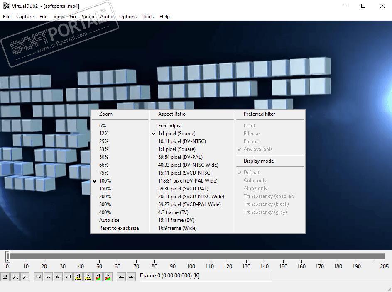Open the Video menu
392x292 pixels.
pos(88,17)
